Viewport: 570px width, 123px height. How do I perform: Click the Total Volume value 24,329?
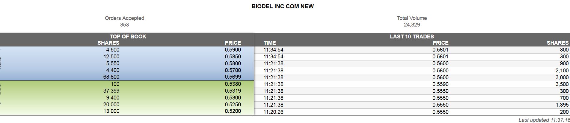point(412,25)
